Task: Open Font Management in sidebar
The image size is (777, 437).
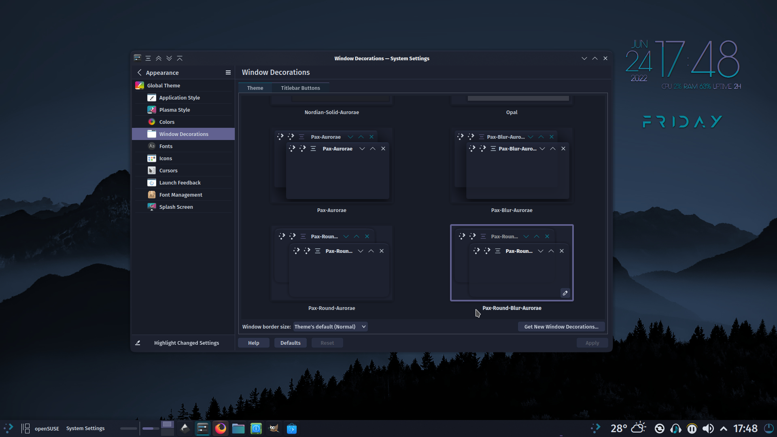Action: click(x=183, y=195)
